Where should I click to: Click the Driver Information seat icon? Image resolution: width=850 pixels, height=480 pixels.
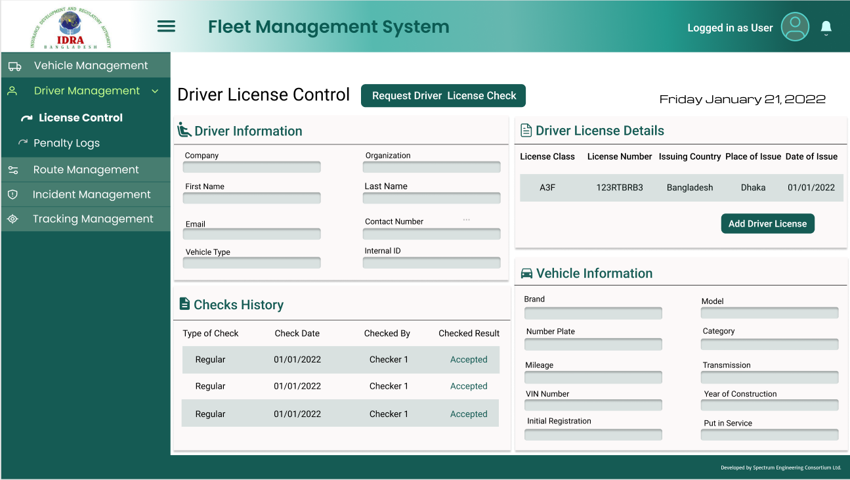(x=184, y=130)
